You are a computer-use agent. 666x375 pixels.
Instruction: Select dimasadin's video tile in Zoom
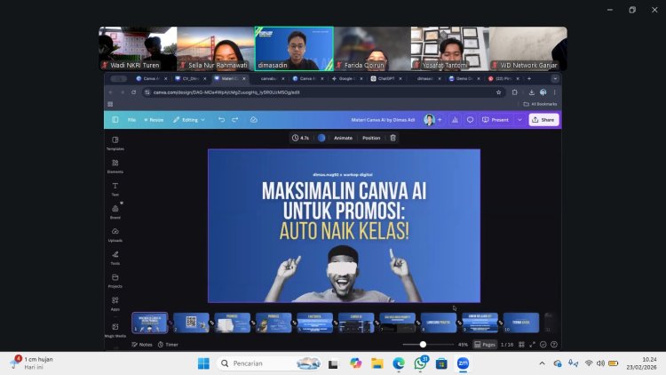click(x=294, y=49)
